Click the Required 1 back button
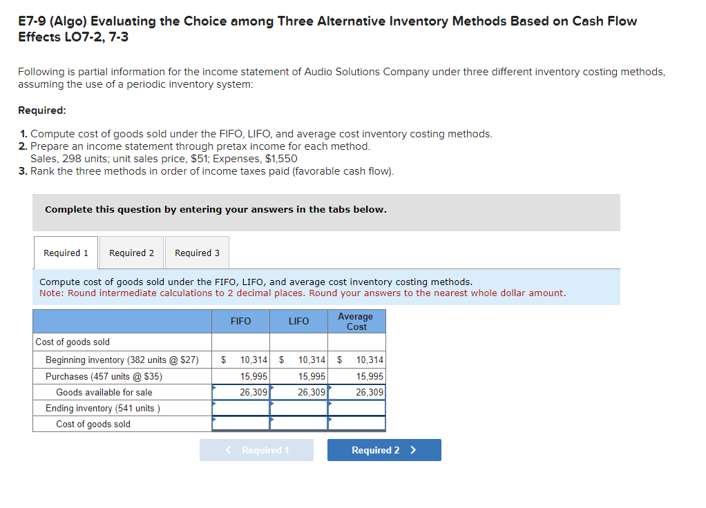Viewport: 706px width, 508px height. pyautogui.click(x=256, y=449)
